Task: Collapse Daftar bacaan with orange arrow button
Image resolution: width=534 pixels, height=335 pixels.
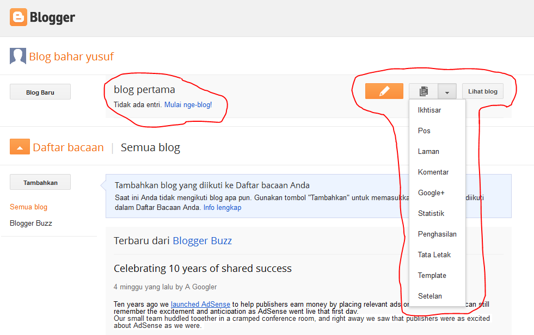Action: pyautogui.click(x=20, y=147)
